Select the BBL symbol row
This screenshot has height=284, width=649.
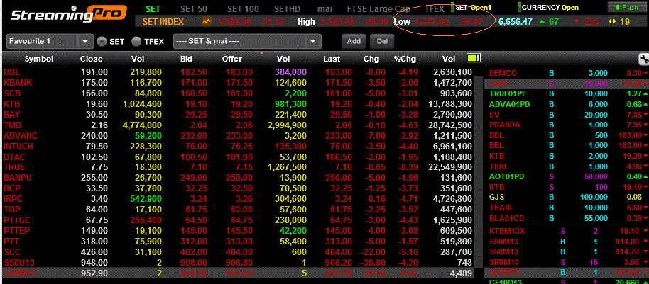tap(238, 72)
